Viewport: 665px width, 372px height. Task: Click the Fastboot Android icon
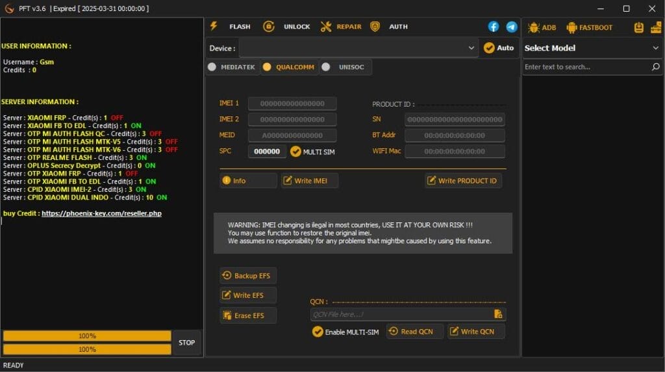click(x=571, y=27)
